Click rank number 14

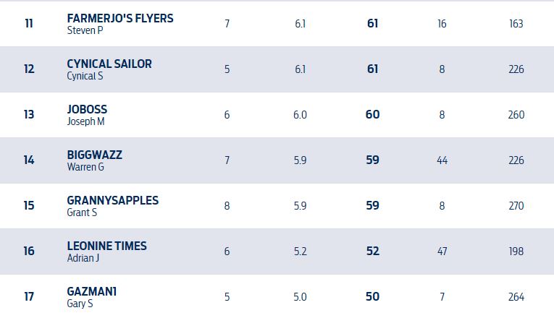pyautogui.click(x=29, y=160)
